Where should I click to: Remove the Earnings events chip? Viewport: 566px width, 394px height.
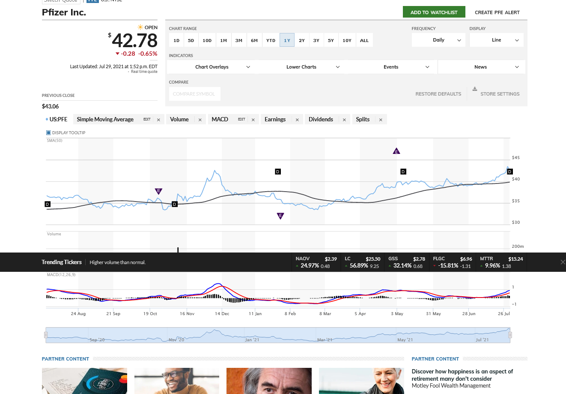297,120
